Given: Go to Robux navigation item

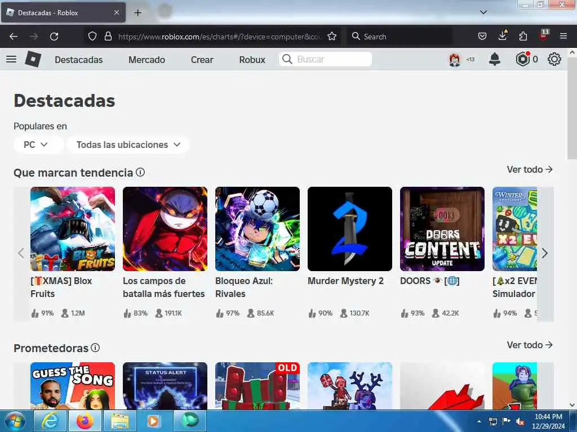Looking at the screenshot, I should tap(252, 60).
